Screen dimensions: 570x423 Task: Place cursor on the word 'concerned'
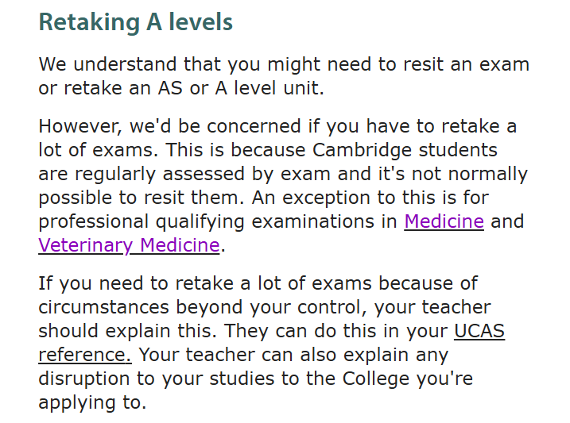click(x=254, y=126)
